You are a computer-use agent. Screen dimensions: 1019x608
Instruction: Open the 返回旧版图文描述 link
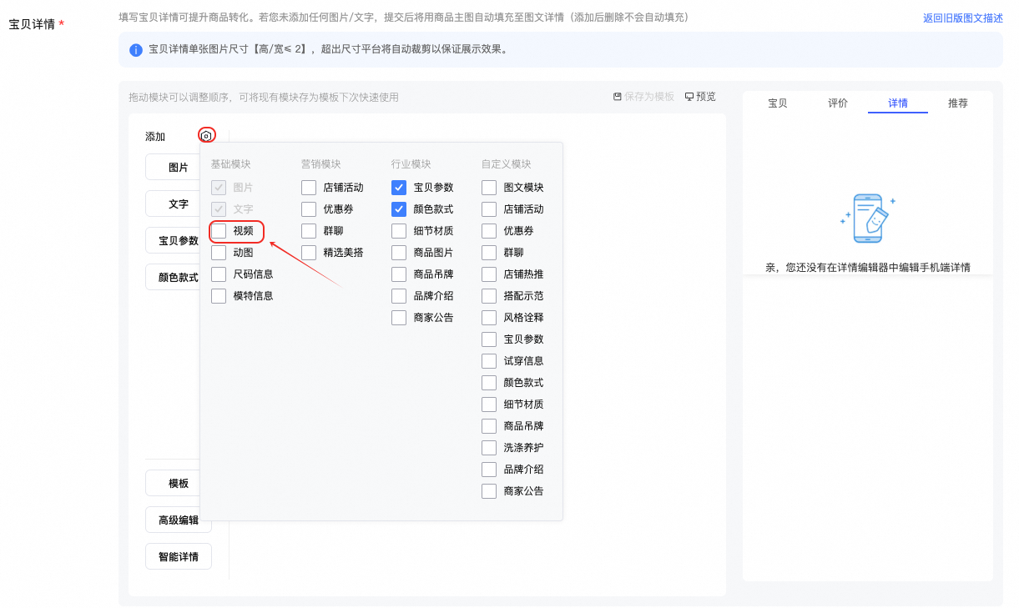pos(963,18)
